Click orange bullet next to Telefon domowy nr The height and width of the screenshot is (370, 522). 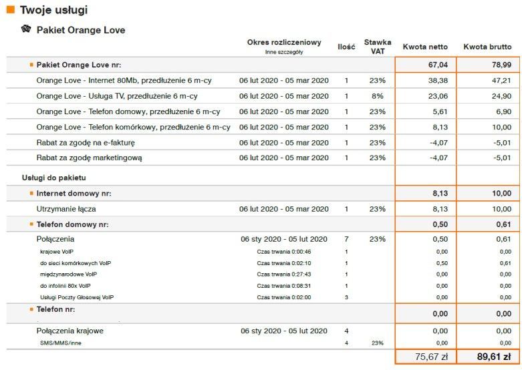[x=31, y=224]
